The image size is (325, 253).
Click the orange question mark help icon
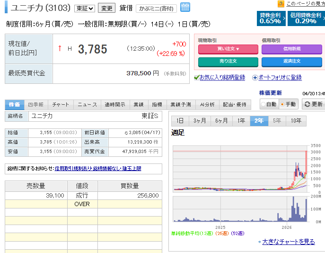pyautogui.click(x=281, y=4)
